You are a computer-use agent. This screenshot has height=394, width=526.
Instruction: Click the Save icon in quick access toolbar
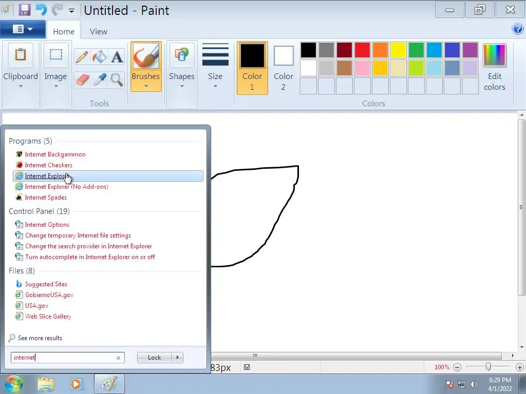click(24, 10)
